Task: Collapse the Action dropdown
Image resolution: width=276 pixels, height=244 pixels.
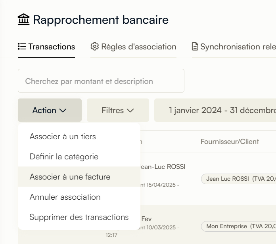Action: coord(50,110)
